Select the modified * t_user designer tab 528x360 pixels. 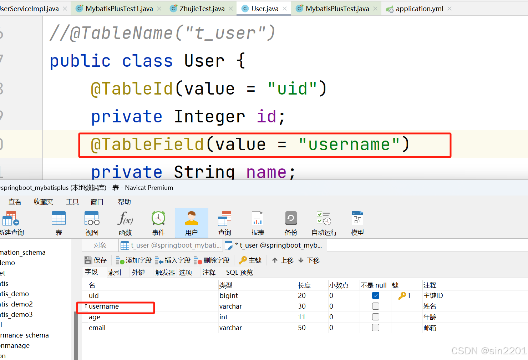click(x=275, y=245)
